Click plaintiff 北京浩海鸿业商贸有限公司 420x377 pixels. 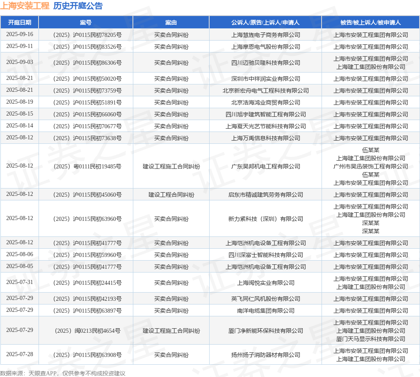[x=265, y=102]
